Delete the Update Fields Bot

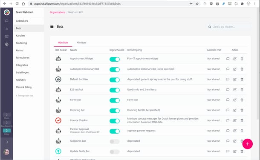242,151
